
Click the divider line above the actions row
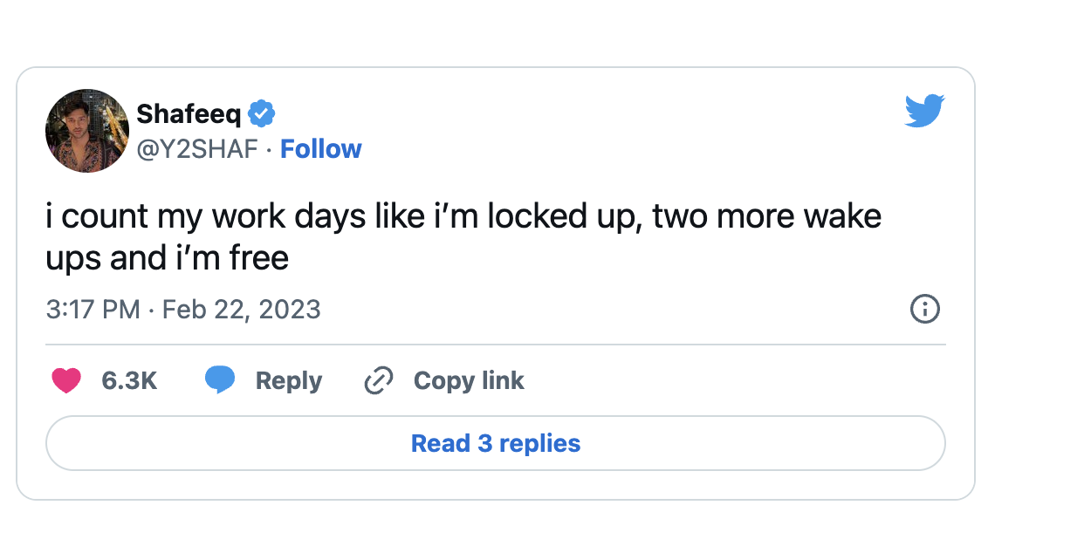coord(495,345)
